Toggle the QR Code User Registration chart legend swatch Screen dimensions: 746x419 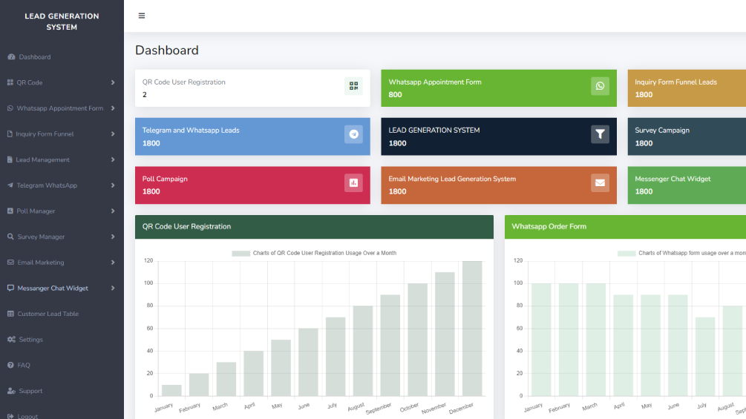pos(241,253)
